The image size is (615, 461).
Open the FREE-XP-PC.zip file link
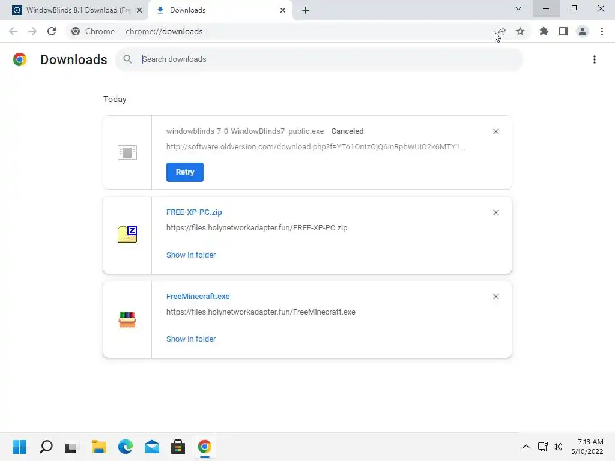194,212
